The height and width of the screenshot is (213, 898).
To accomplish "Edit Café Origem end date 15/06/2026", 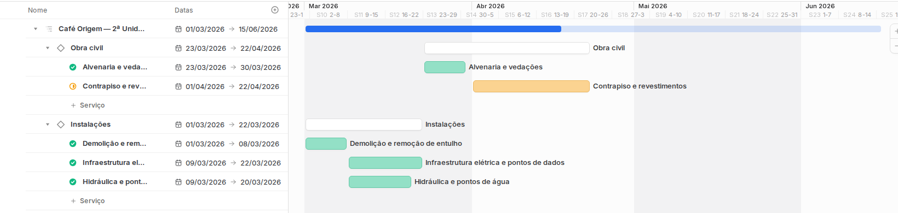I will (x=258, y=29).
